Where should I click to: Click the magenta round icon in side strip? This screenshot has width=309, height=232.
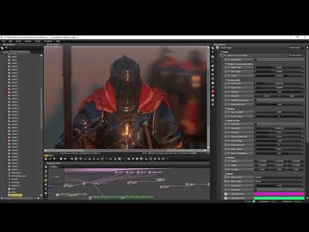click(213, 92)
